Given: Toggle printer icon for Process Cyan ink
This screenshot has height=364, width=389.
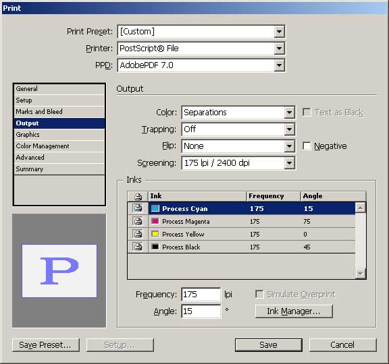Looking at the screenshot, I should pos(138,208).
